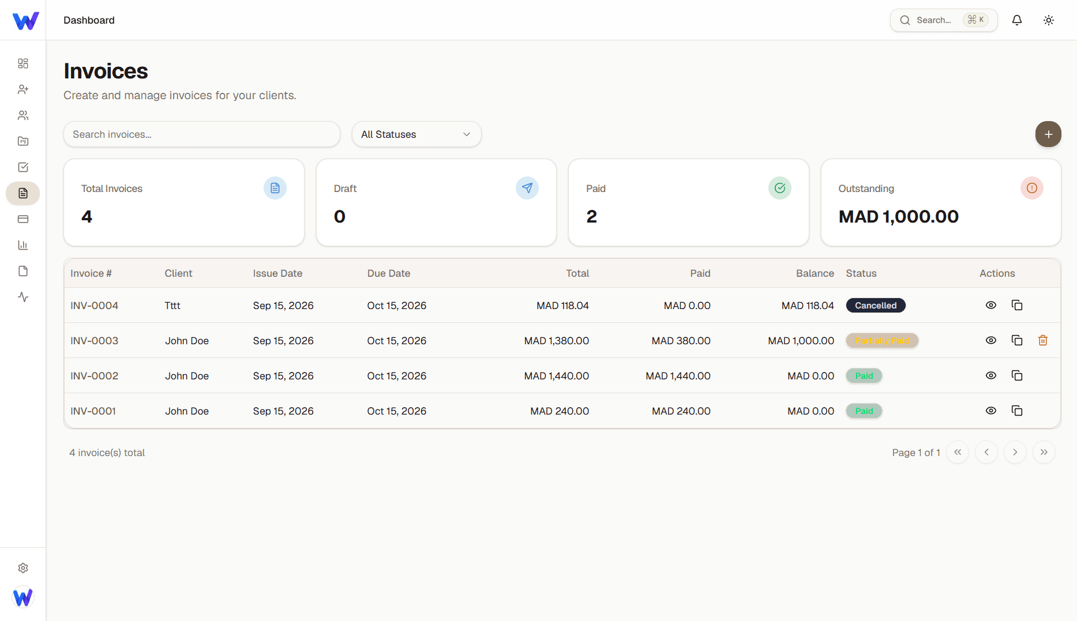Open the blank file icon in sidebar
This screenshot has height=621, width=1077.
(x=23, y=271)
